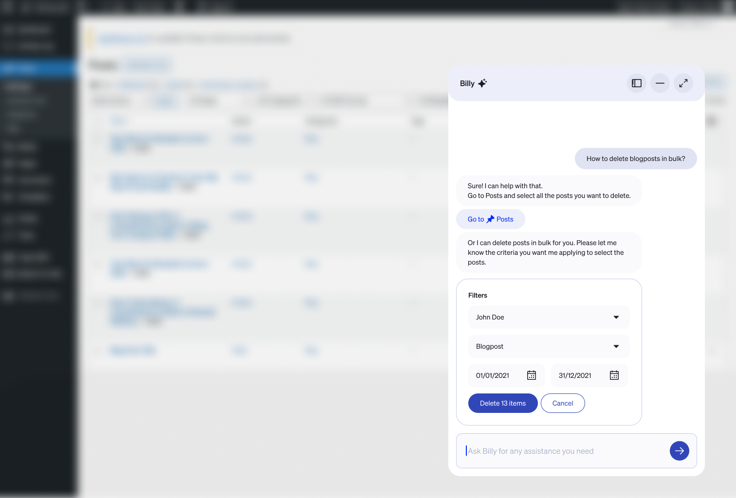Minimize the Billy chat window
This screenshot has height=498, width=736.
[x=660, y=83]
